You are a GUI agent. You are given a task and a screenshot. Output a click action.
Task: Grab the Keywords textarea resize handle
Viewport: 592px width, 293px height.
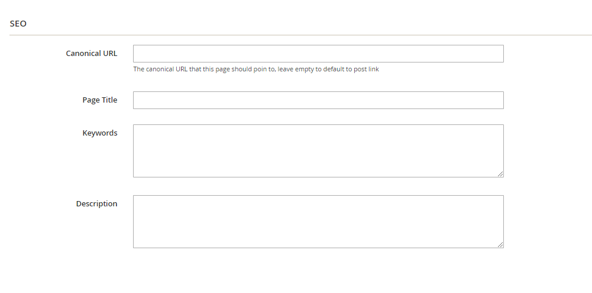(x=500, y=174)
